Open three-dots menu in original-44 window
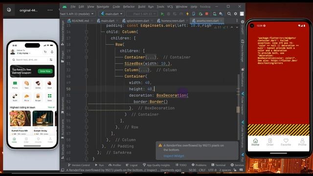Viewport: 313px width, 176px height. 50,10
